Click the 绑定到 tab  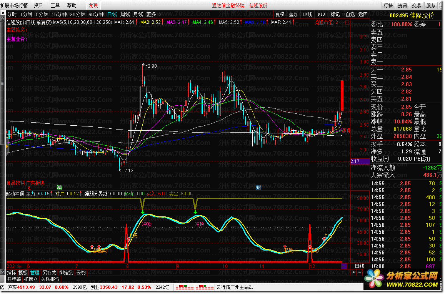point(66,272)
